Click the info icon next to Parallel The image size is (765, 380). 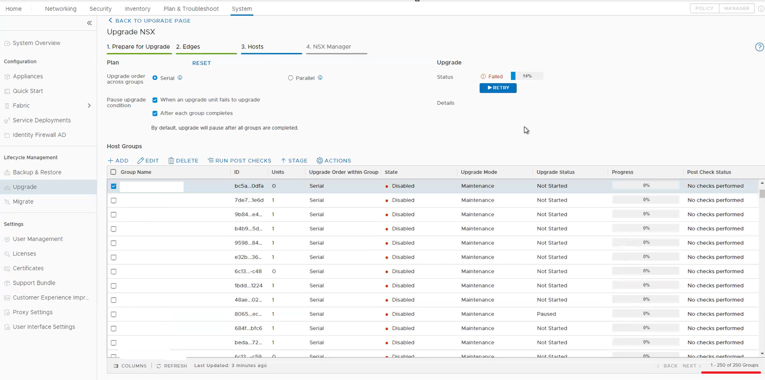pyautogui.click(x=320, y=78)
